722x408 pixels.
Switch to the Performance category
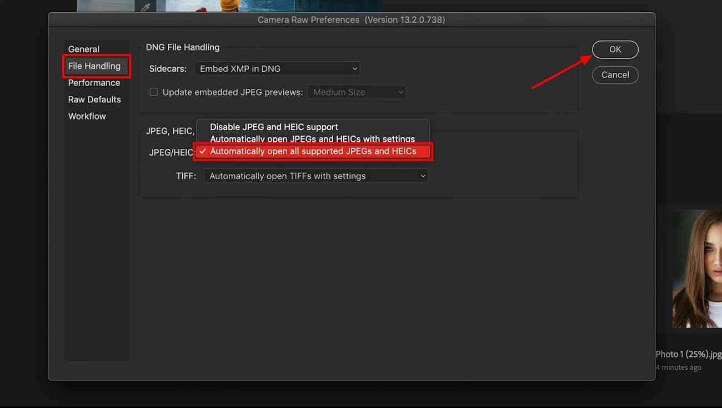94,83
